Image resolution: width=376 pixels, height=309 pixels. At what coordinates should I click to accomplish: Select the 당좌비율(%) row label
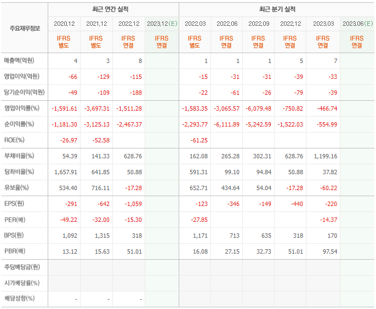pos(19,172)
